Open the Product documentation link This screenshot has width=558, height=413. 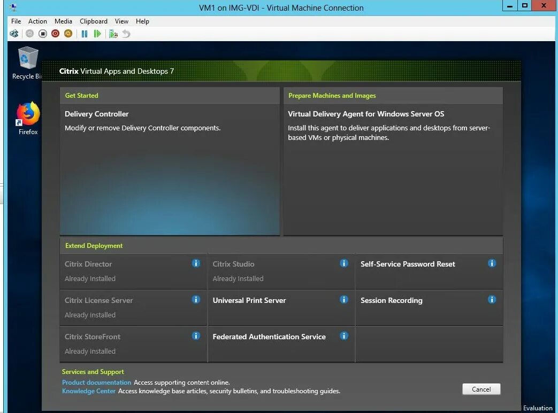tap(96, 383)
